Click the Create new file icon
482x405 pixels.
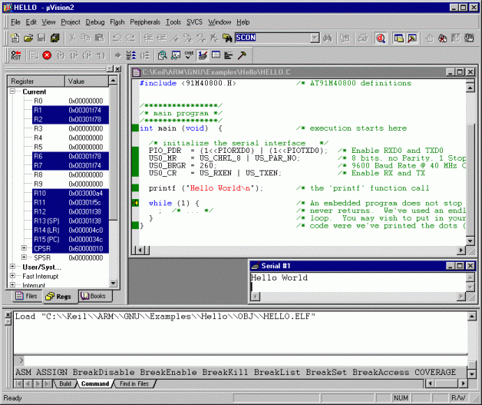click(17, 38)
